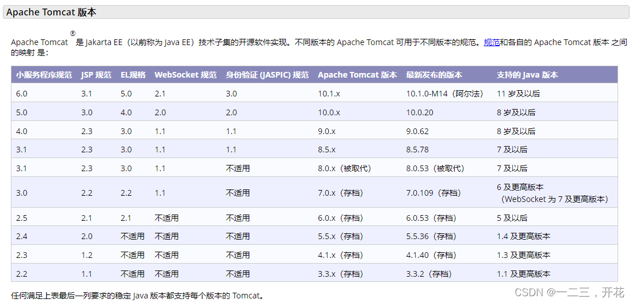
Task: Select the 1.3 及更高版本 Java cell
Action: pos(523,255)
